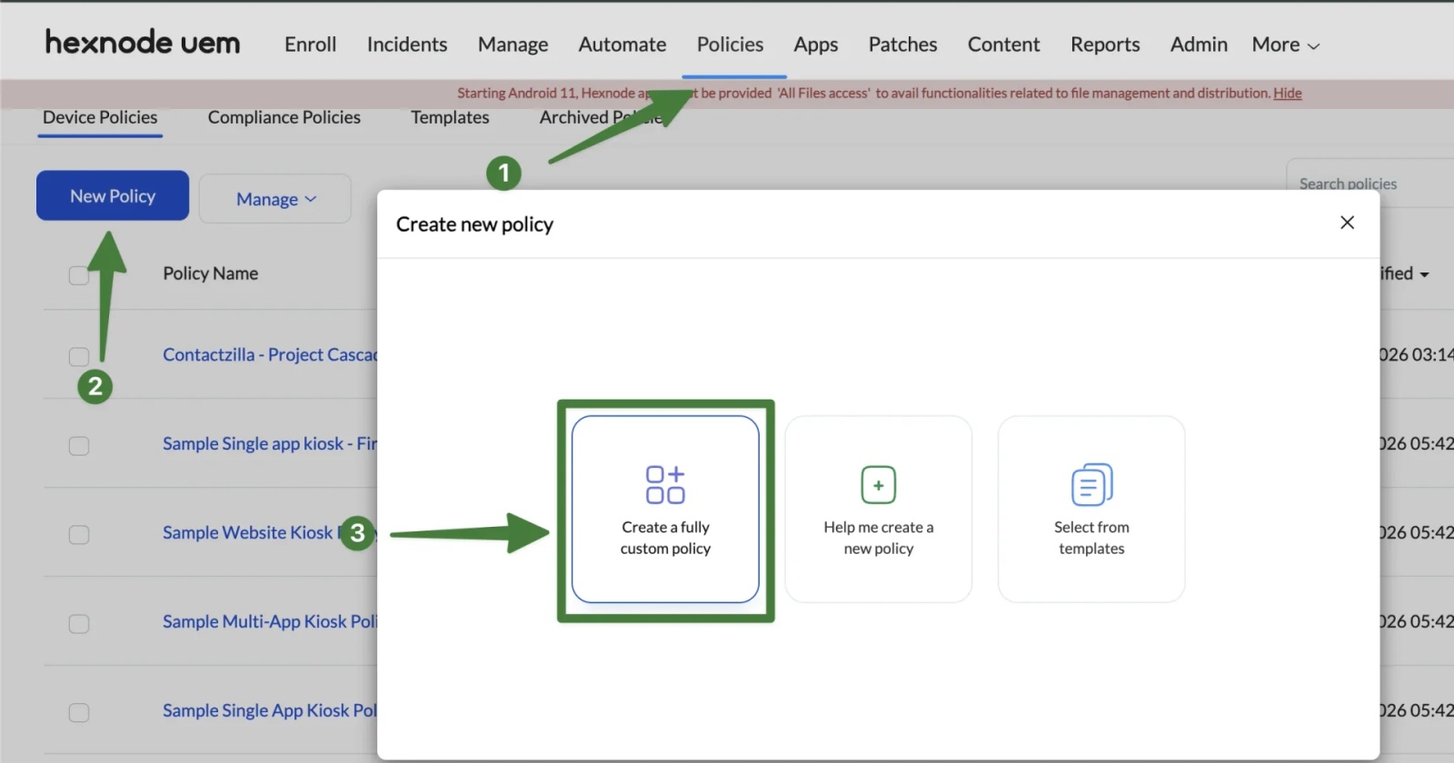The height and width of the screenshot is (763, 1454).
Task: Open the Archived Policies sub-tab
Action: (601, 117)
